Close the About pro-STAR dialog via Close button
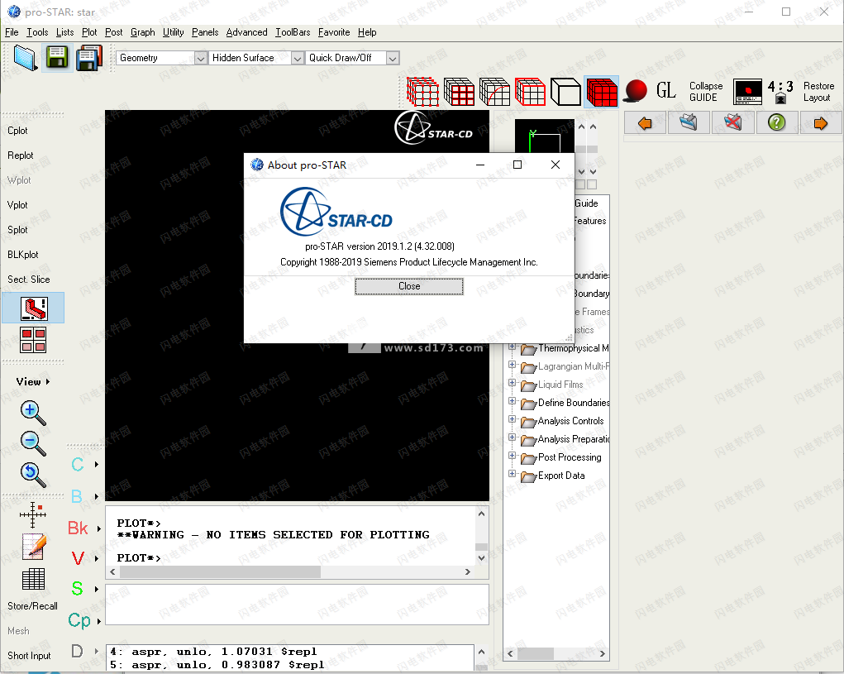Screen dimensions: 844x674 pyautogui.click(x=409, y=286)
